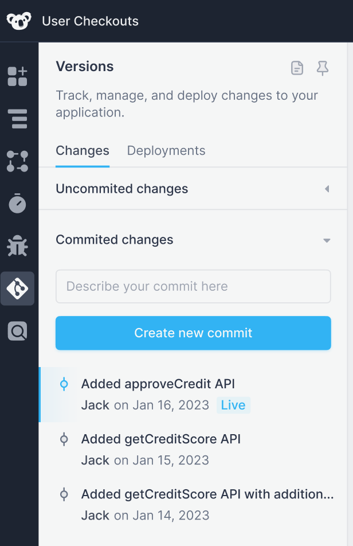This screenshot has height=546, width=353.
Task: Open the timer panel in the sidebar
Action: 18,204
